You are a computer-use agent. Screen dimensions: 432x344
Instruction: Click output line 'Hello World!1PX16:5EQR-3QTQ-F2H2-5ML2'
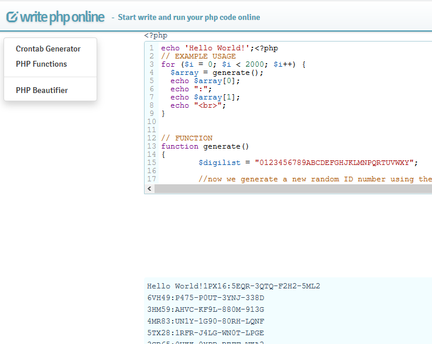coord(234,286)
